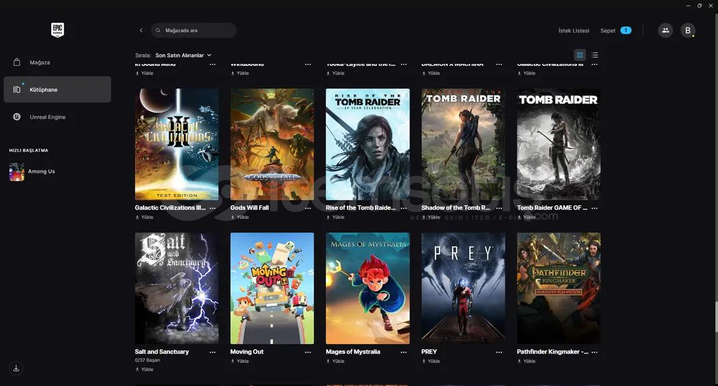
Task: Open İstek Listesi wishlist
Action: pos(574,31)
